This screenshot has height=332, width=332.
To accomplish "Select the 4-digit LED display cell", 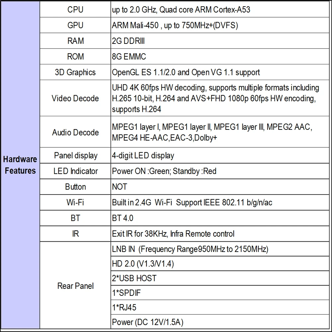I will pos(220,155).
